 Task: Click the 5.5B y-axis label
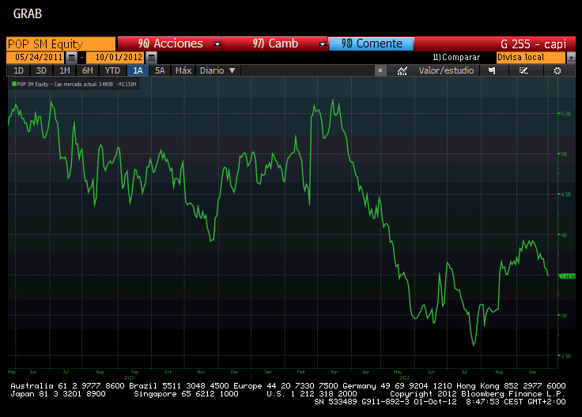(x=566, y=114)
